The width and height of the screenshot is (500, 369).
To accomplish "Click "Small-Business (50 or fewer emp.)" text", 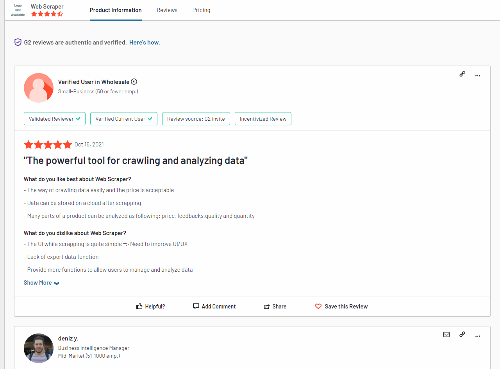I will coord(98,91).
